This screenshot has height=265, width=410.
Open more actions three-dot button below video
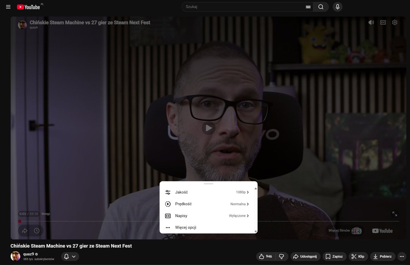point(401,256)
